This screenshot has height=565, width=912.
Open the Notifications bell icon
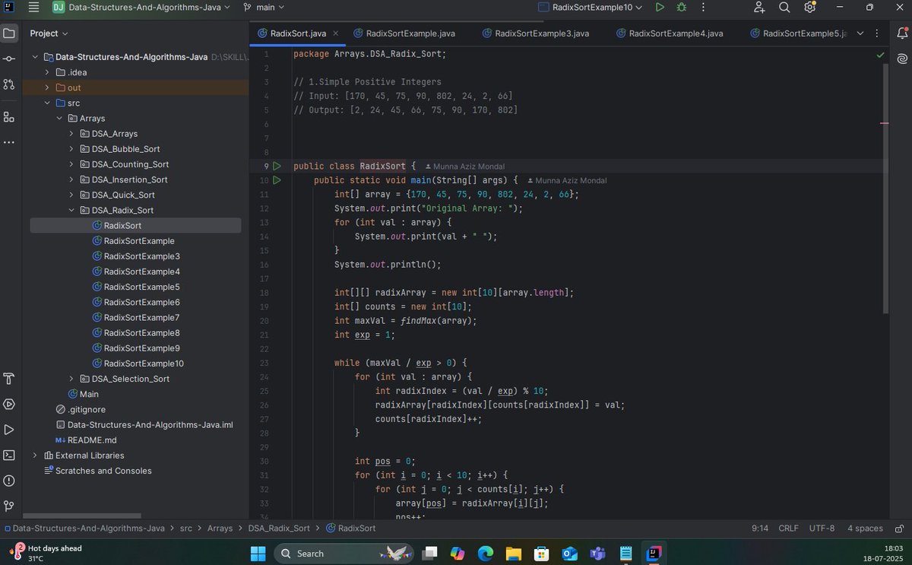point(901,33)
